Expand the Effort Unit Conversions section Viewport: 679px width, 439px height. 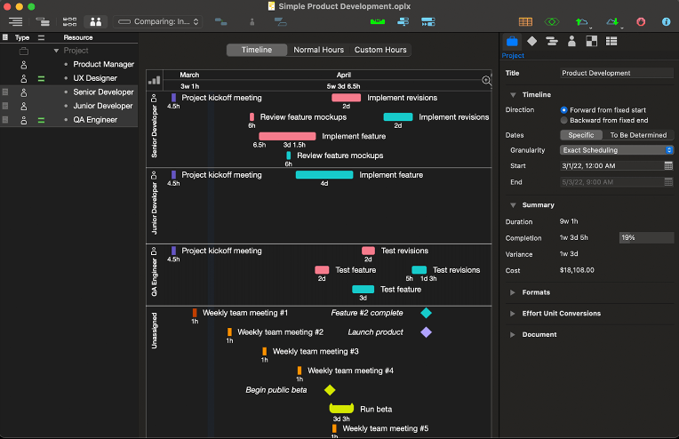click(x=514, y=314)
